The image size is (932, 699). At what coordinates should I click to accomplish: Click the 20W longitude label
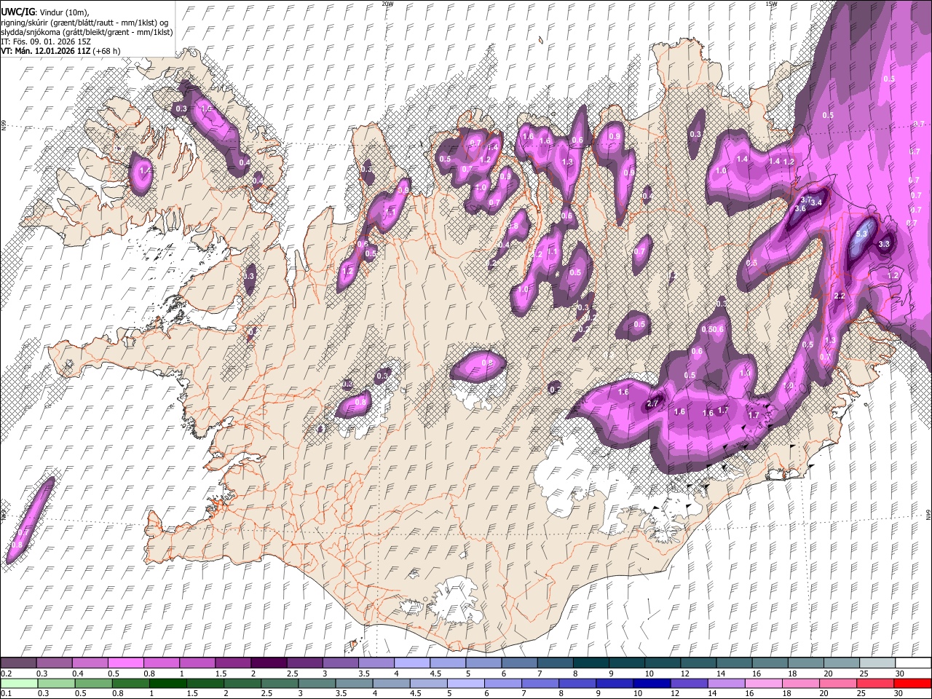point(387,4)
